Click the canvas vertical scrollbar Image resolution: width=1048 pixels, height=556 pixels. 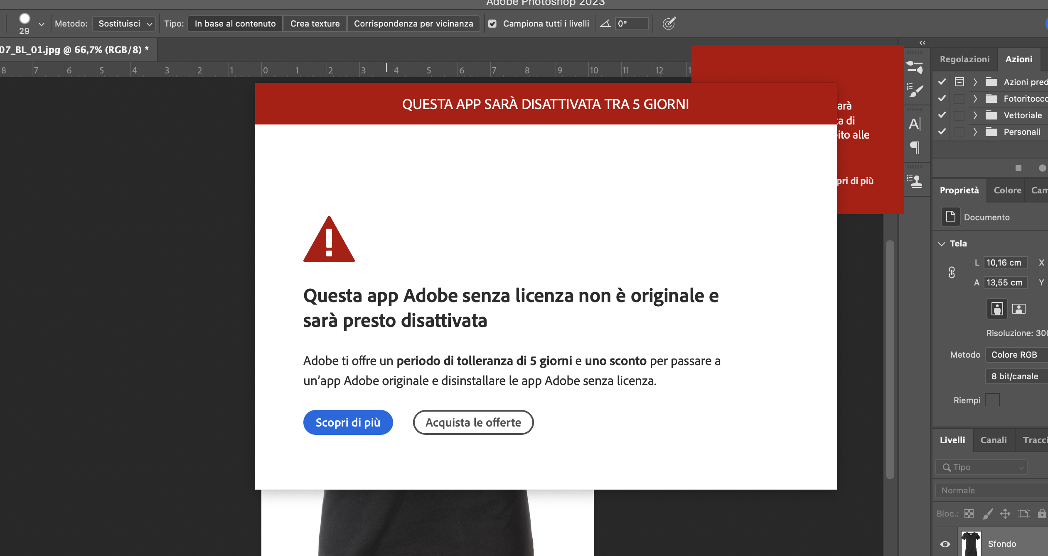pyautogui.click(x=890, y=360)
